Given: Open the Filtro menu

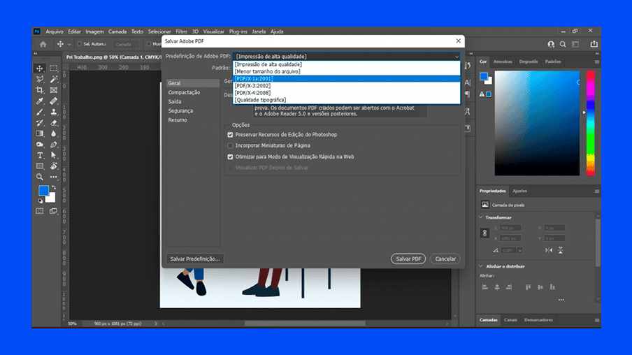Looking at the screenshot, I should (181, 31).
